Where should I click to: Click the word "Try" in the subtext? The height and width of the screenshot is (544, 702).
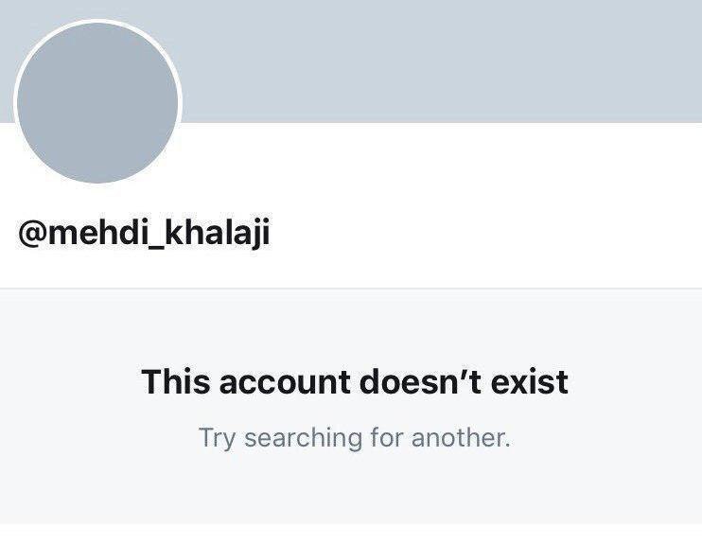[217, 438]
